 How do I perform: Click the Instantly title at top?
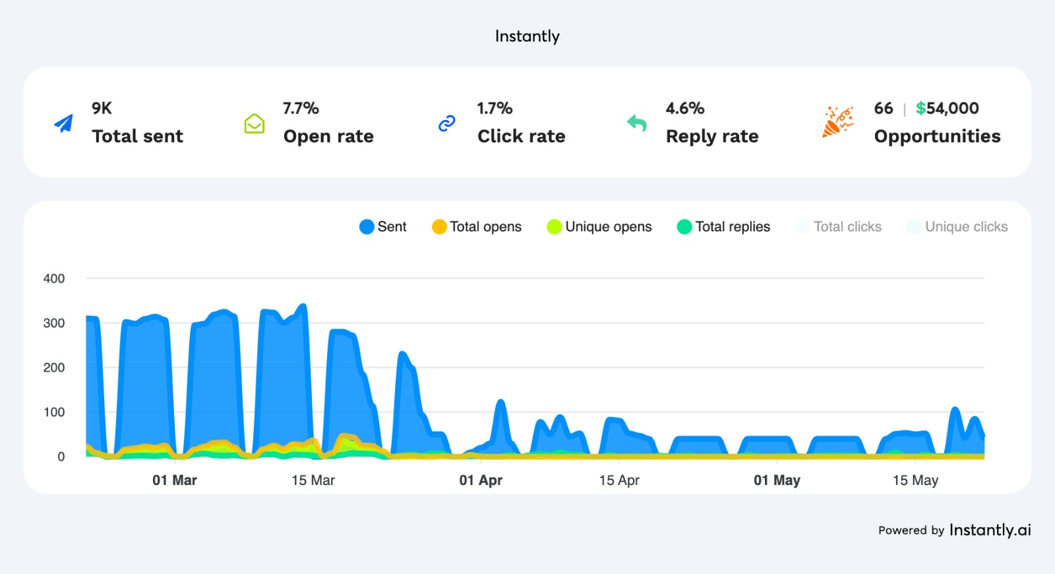[527, 36]
